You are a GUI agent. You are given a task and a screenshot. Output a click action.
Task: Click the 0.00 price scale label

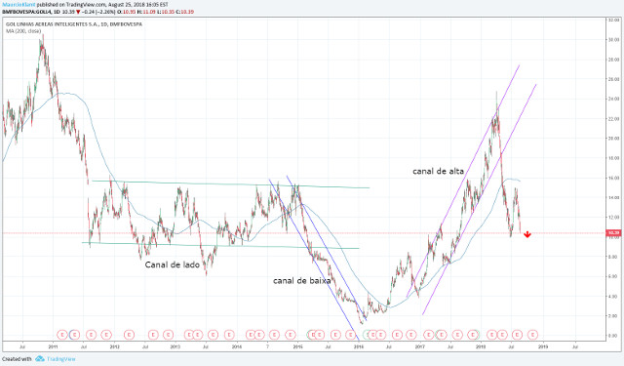pos(614,336)
